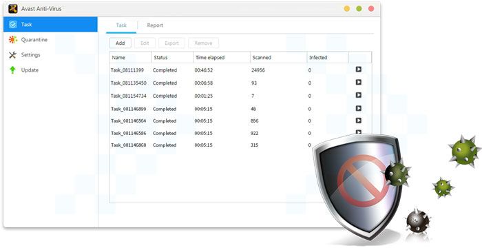The image size is (482, 248).
Task: Open the Update section
Action: [x=50, y=70]
